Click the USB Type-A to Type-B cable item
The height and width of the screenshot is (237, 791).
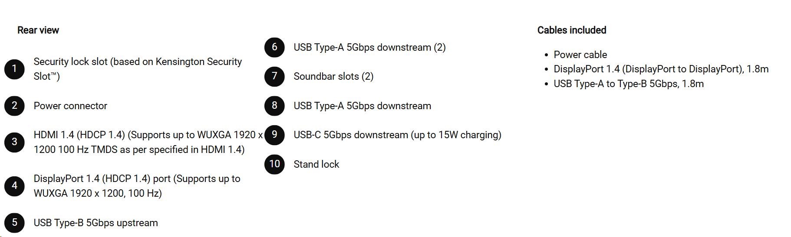628,84
